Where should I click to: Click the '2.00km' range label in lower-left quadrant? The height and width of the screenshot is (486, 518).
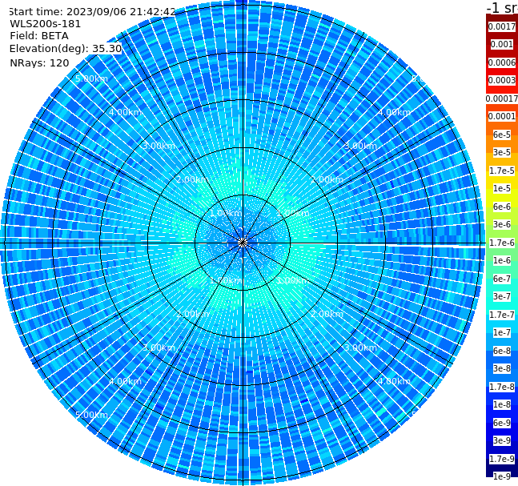pos(193,314)
